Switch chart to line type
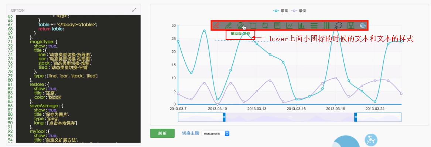This screenshot has height=147, width=431. (x=290, y=25)
